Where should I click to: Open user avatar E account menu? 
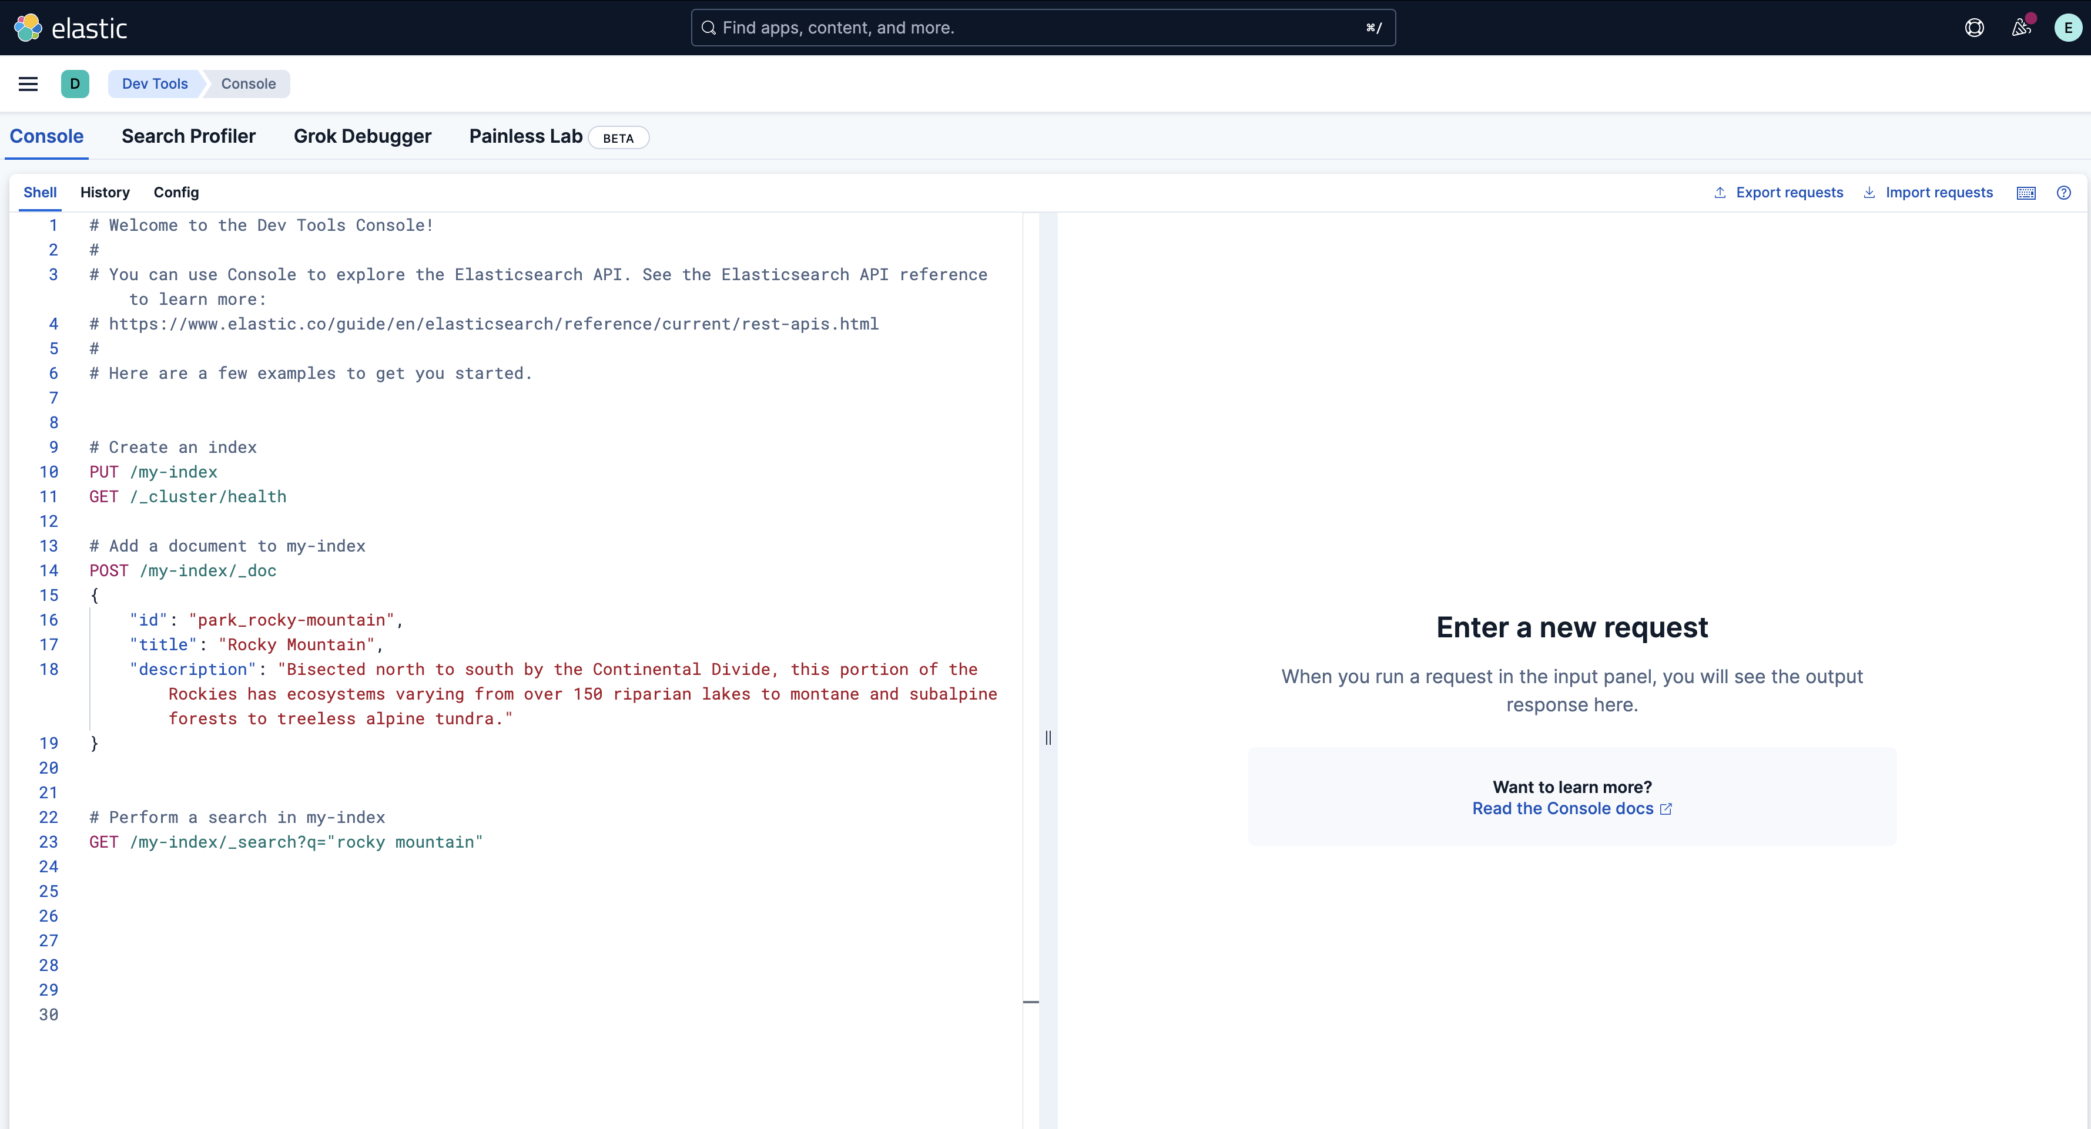[2067, 28]
